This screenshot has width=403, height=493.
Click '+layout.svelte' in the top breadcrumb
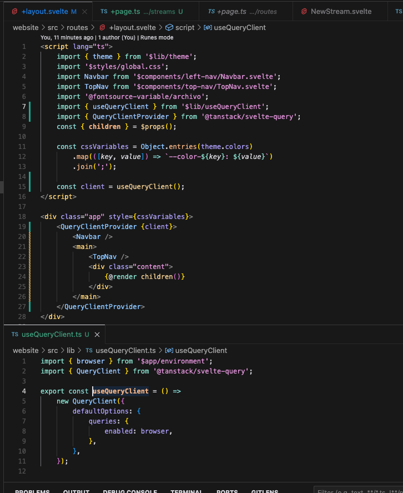pos(132,28)
